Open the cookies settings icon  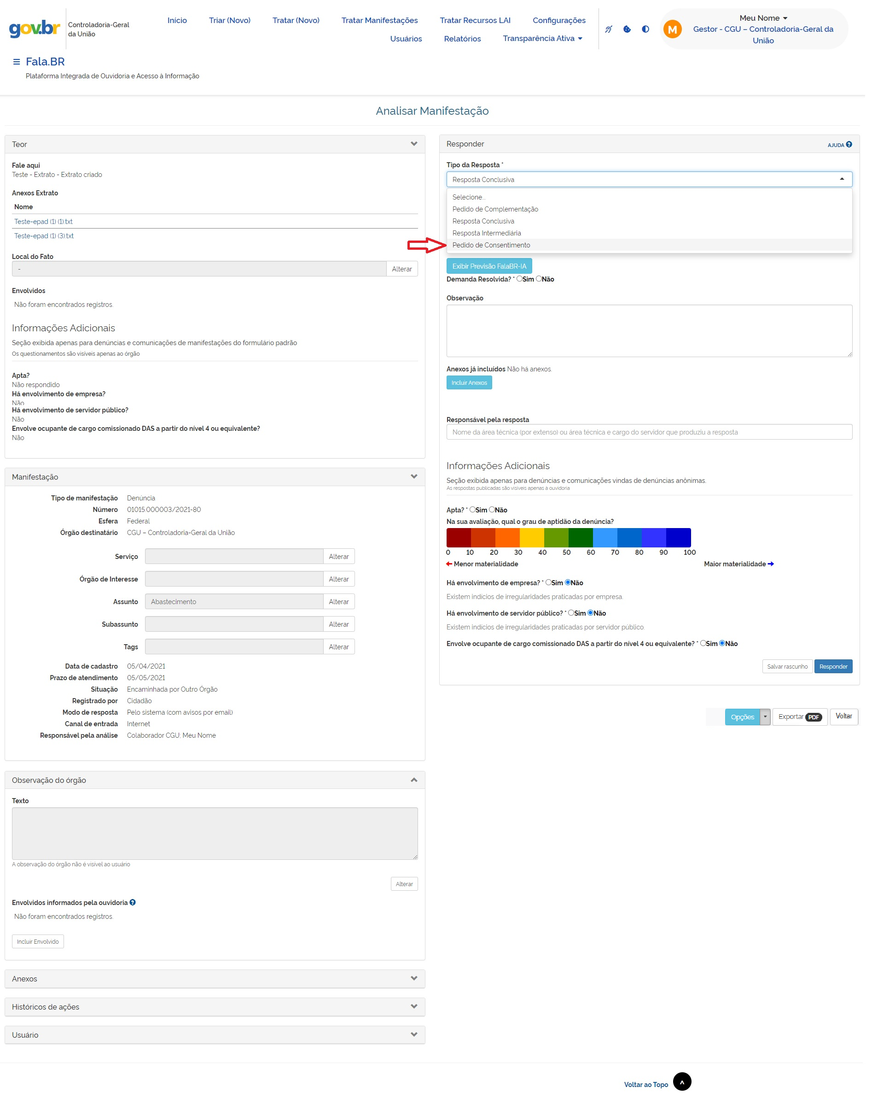click(x=627, y=29)
